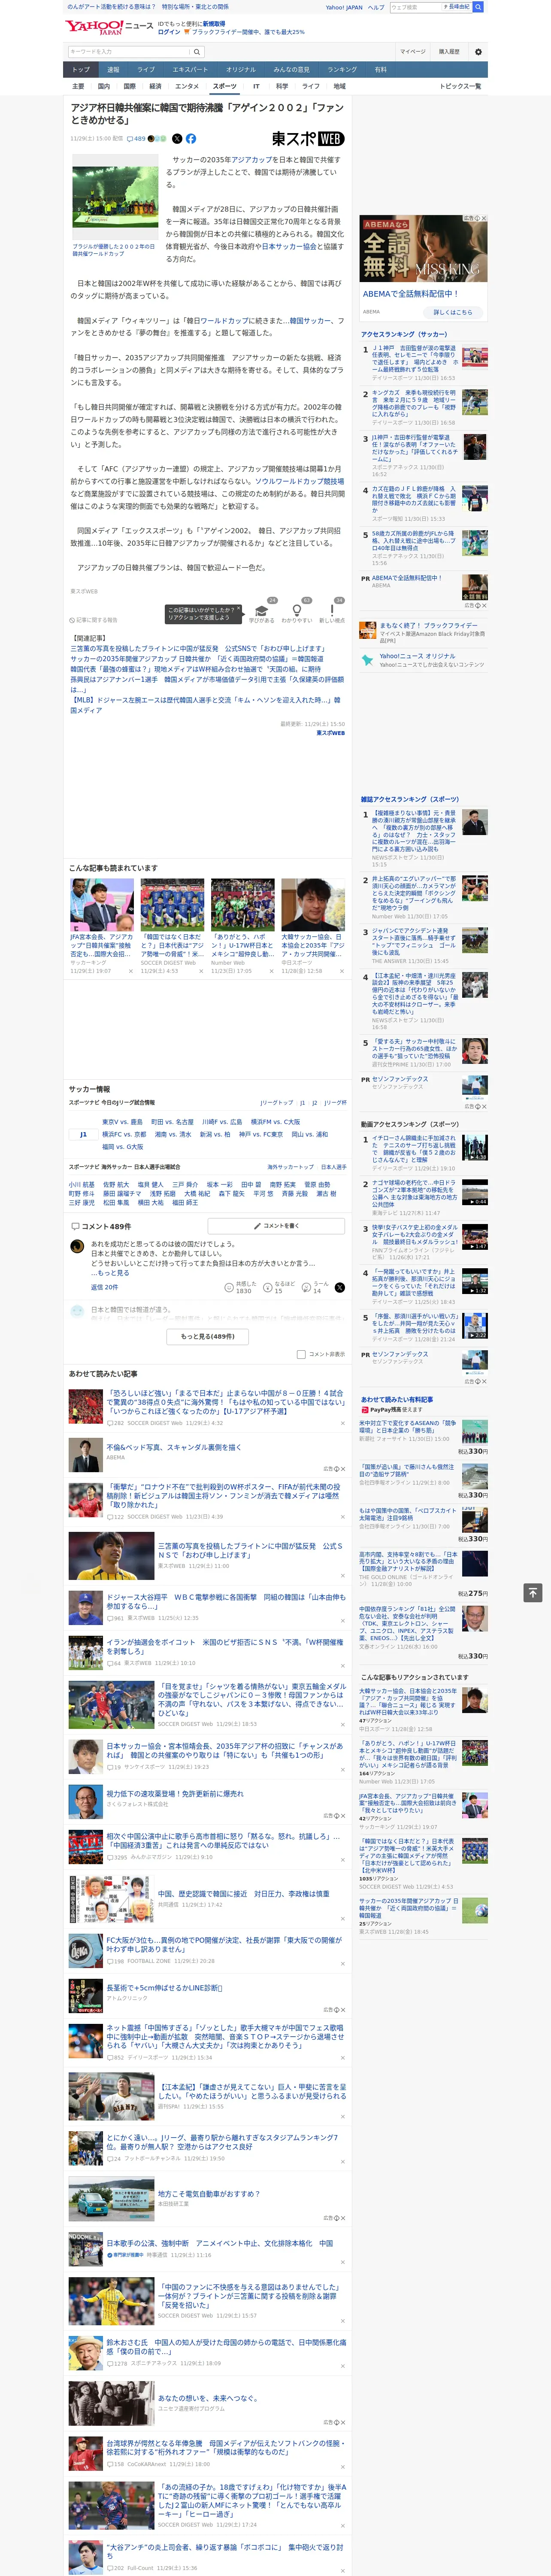This screenshot has width=551, height=2576.
Task: Open the スポーツ category tab
Action: coord(224,86)
